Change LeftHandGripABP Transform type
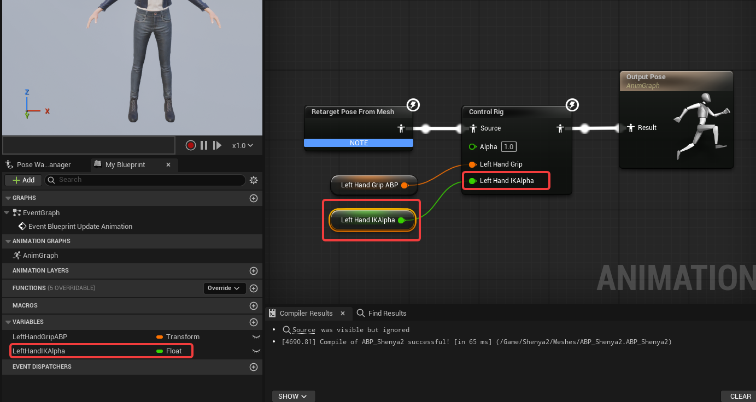The width and height of the screenshot is (756, 402). (178, 336)
